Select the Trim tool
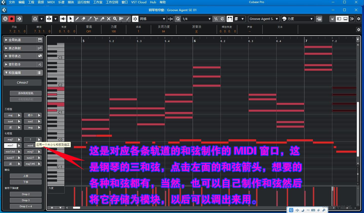The width and height of the screenshot is (364, 213). [89, 19]
